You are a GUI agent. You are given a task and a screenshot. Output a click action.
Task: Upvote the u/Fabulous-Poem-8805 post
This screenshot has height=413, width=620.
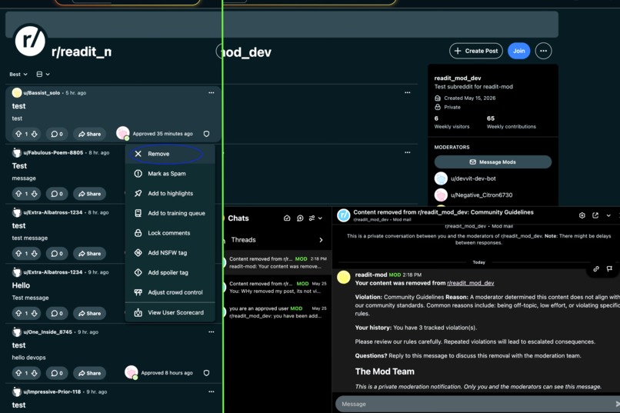coord(18,194)
